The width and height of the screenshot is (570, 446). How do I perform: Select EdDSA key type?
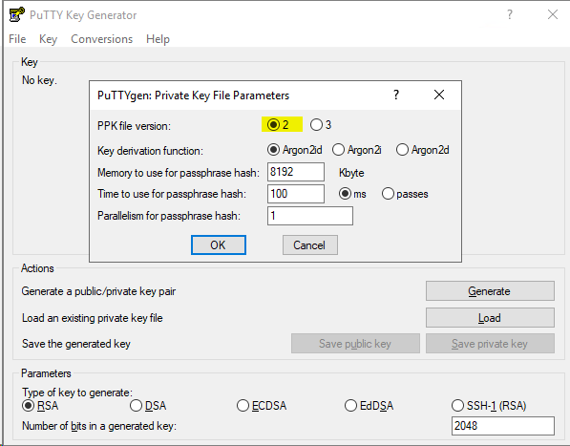point(369,405)
